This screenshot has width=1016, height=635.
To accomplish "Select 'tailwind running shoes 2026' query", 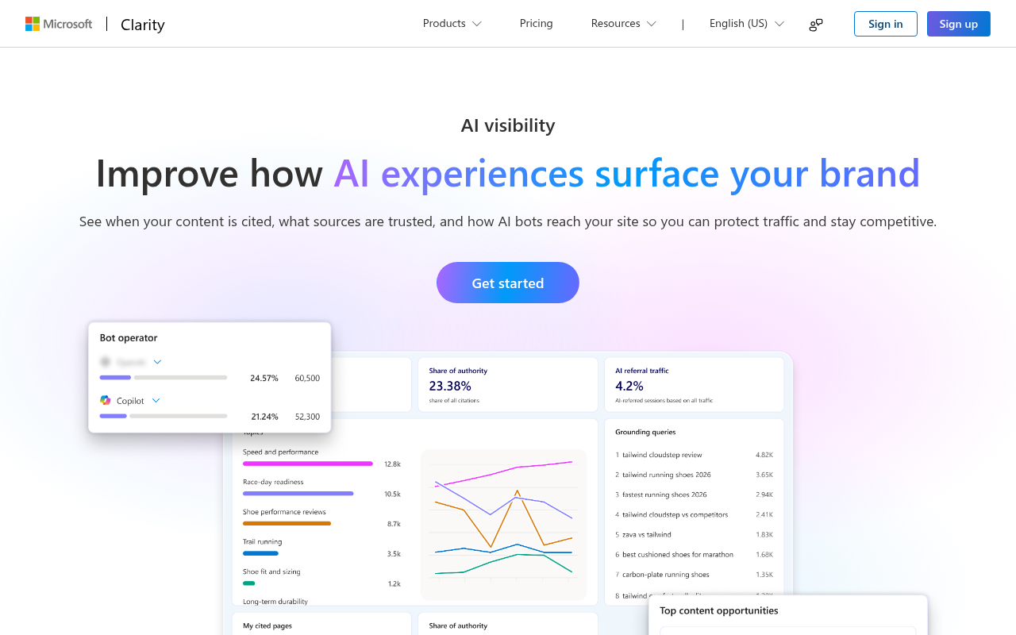I will tap(667, 475).
